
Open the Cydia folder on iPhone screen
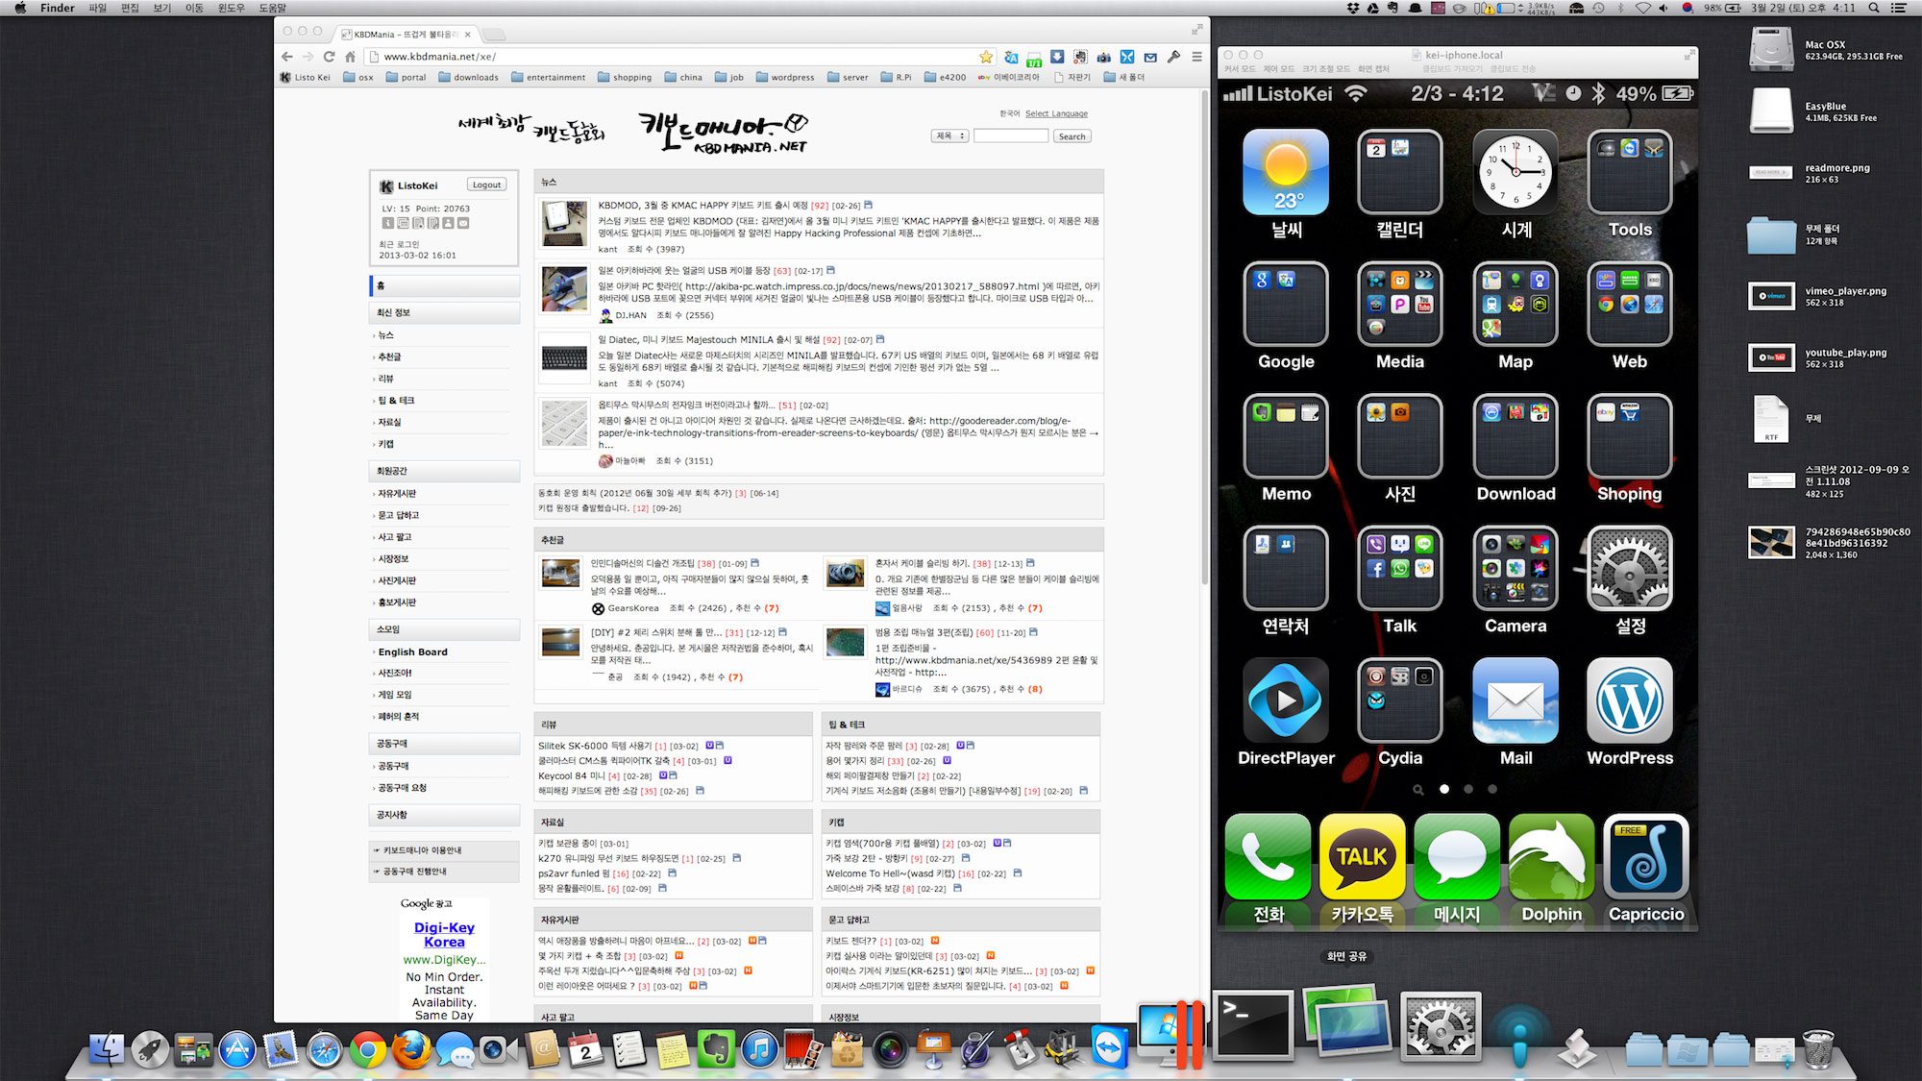click(x=1400, y=700)
